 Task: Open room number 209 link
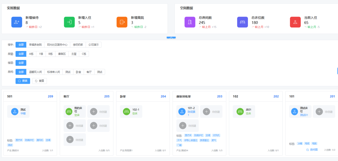pyautogui.click(x=50, y=96)
